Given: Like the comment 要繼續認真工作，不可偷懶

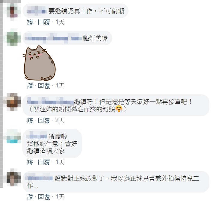Looking at the screenshot, I should [30, 22].
